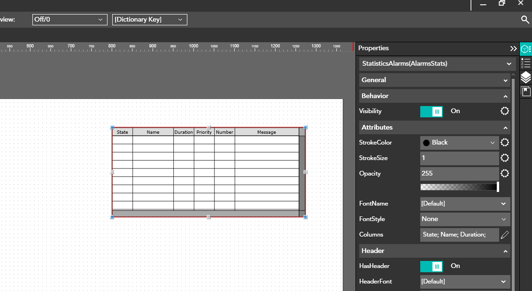Collapse Properties panel with double chevron
The width and height of the screenshot is (532, 291).
pos(513,48)
